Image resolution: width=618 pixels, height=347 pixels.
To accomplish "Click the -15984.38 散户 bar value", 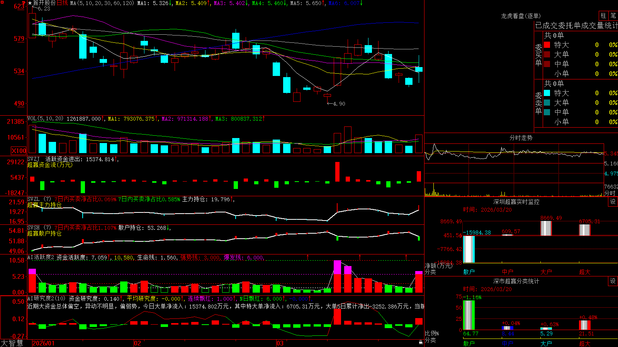I will (x=477, y=232).
